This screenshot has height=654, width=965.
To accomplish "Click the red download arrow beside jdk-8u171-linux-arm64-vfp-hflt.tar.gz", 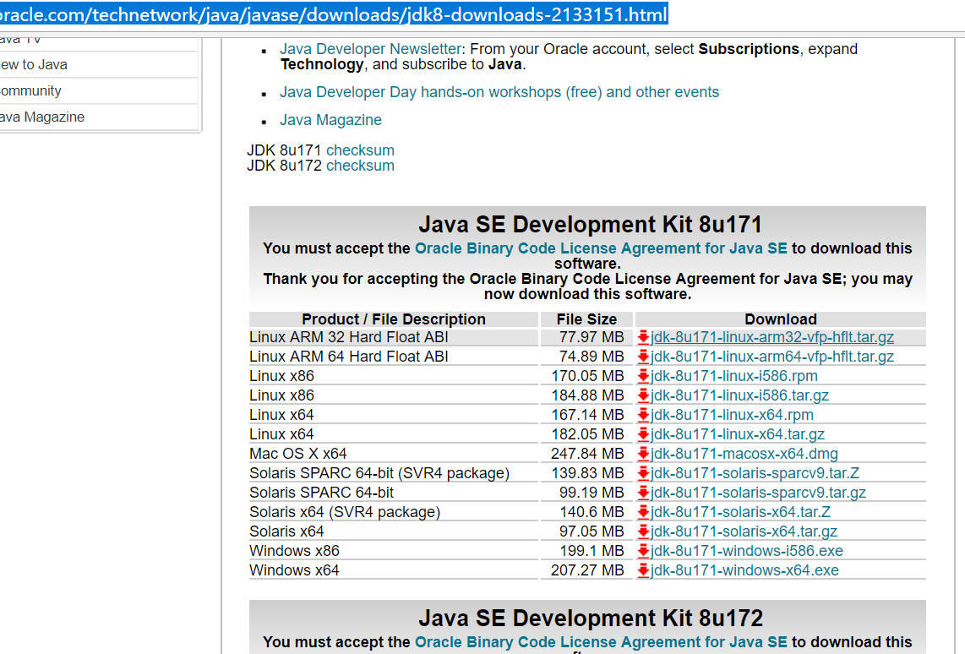I will click(x=643, y=357).
